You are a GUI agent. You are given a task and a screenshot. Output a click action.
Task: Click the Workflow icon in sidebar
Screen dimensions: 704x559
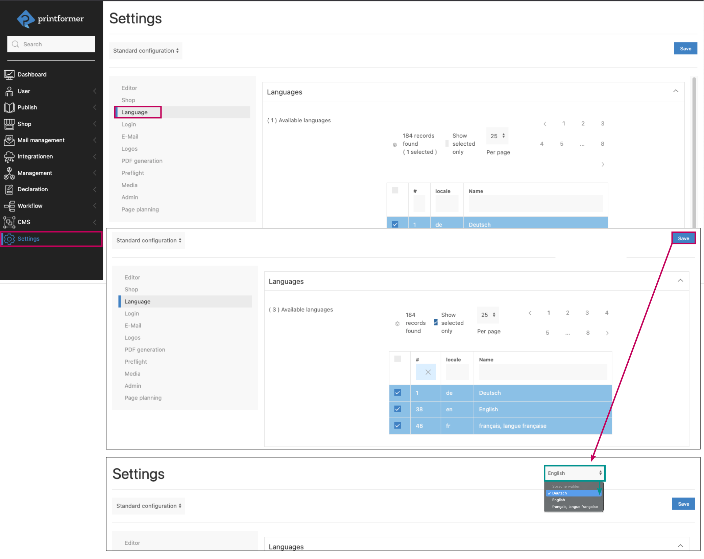9,206
